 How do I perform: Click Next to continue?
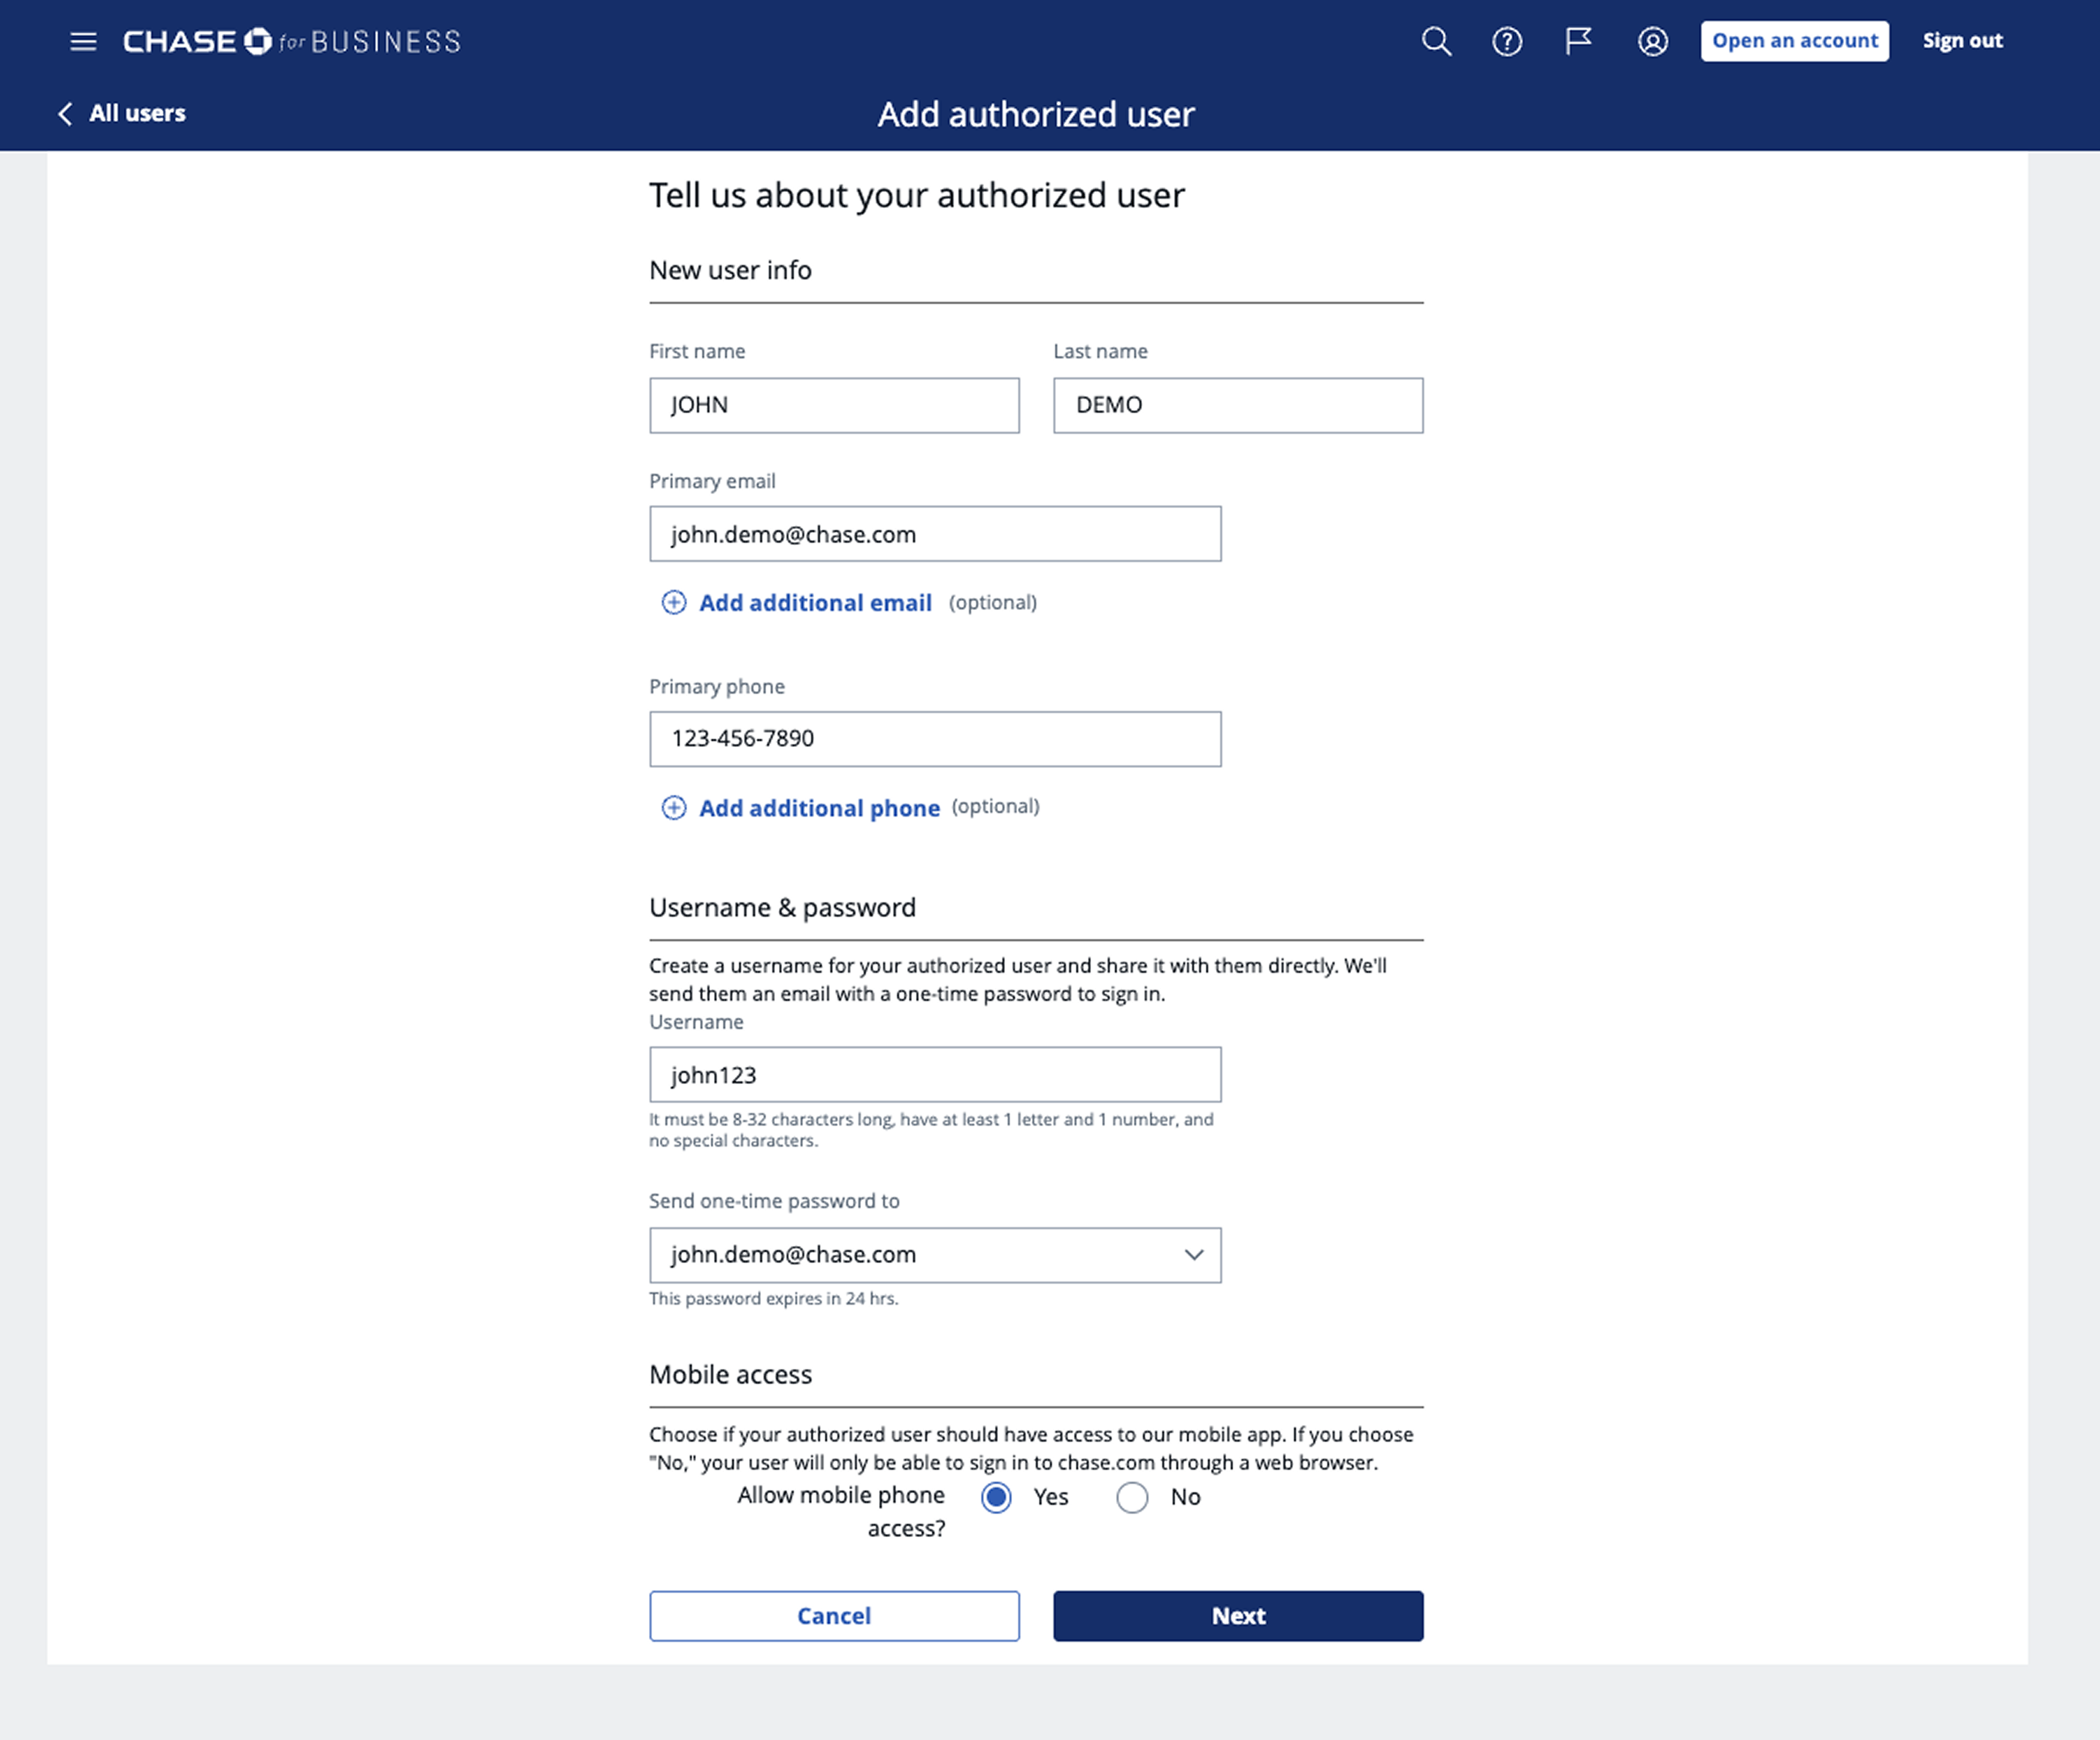[1238, 1616]
